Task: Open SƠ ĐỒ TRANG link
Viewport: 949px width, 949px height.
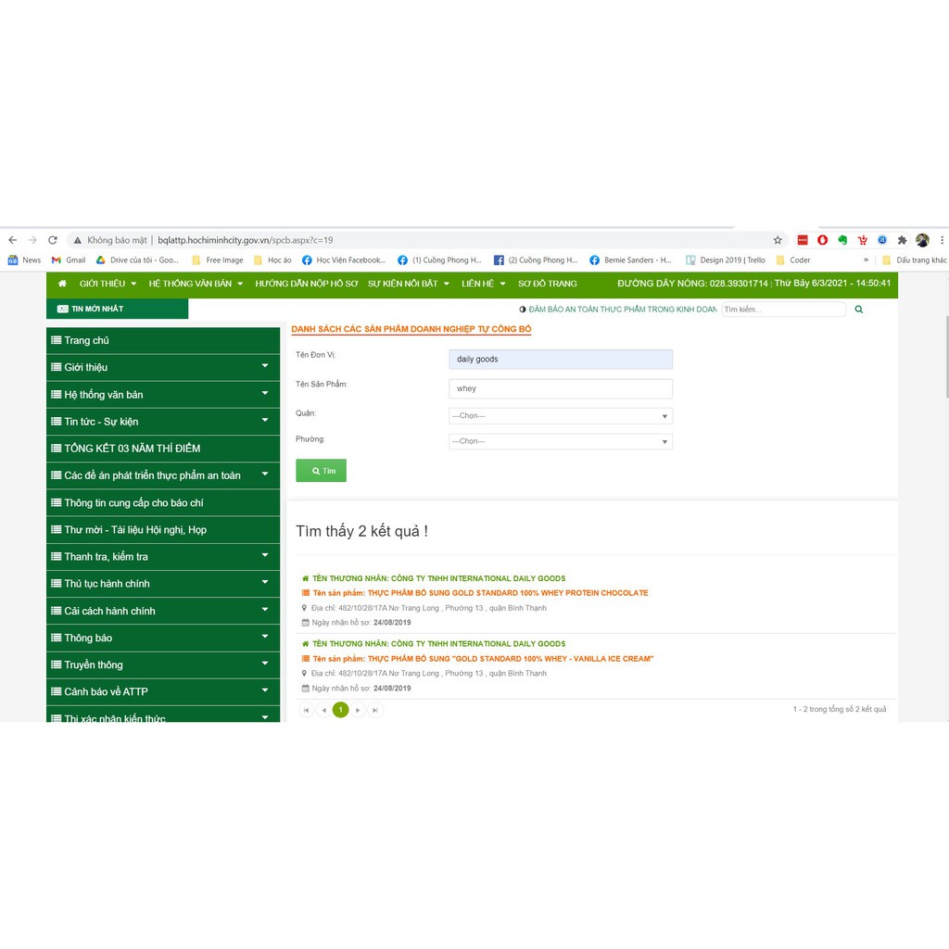Action: 547,284
